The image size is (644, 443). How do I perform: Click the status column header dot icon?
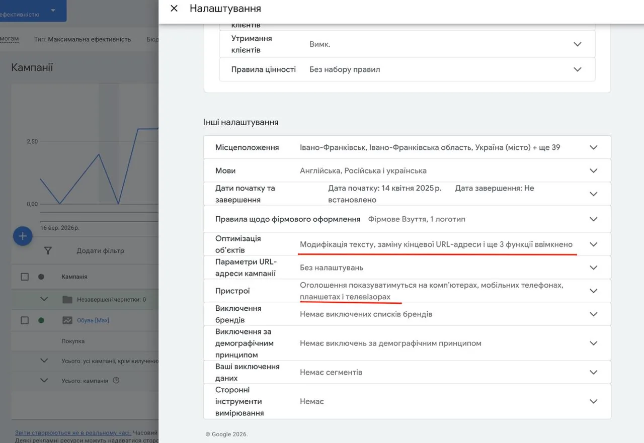coord(41,277)
